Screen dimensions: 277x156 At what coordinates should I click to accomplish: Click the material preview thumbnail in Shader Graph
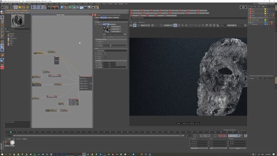point(18,21)
